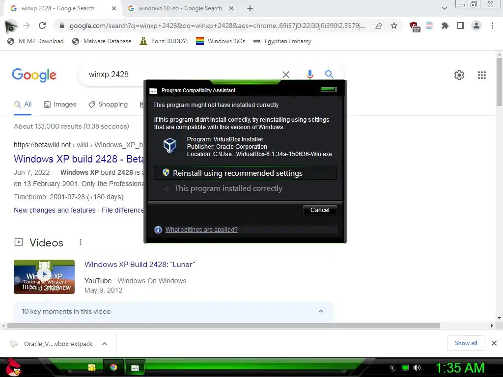Open the red shield extension icon
The height and width of the screenshot is (377, 503).
[x=414, y=27]
